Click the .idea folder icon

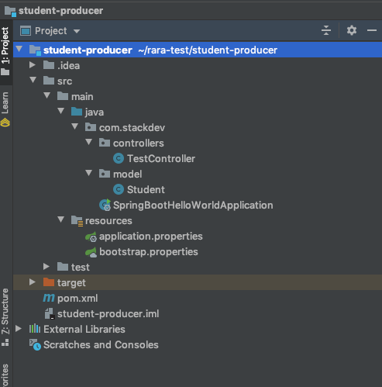tap(49, 65)
